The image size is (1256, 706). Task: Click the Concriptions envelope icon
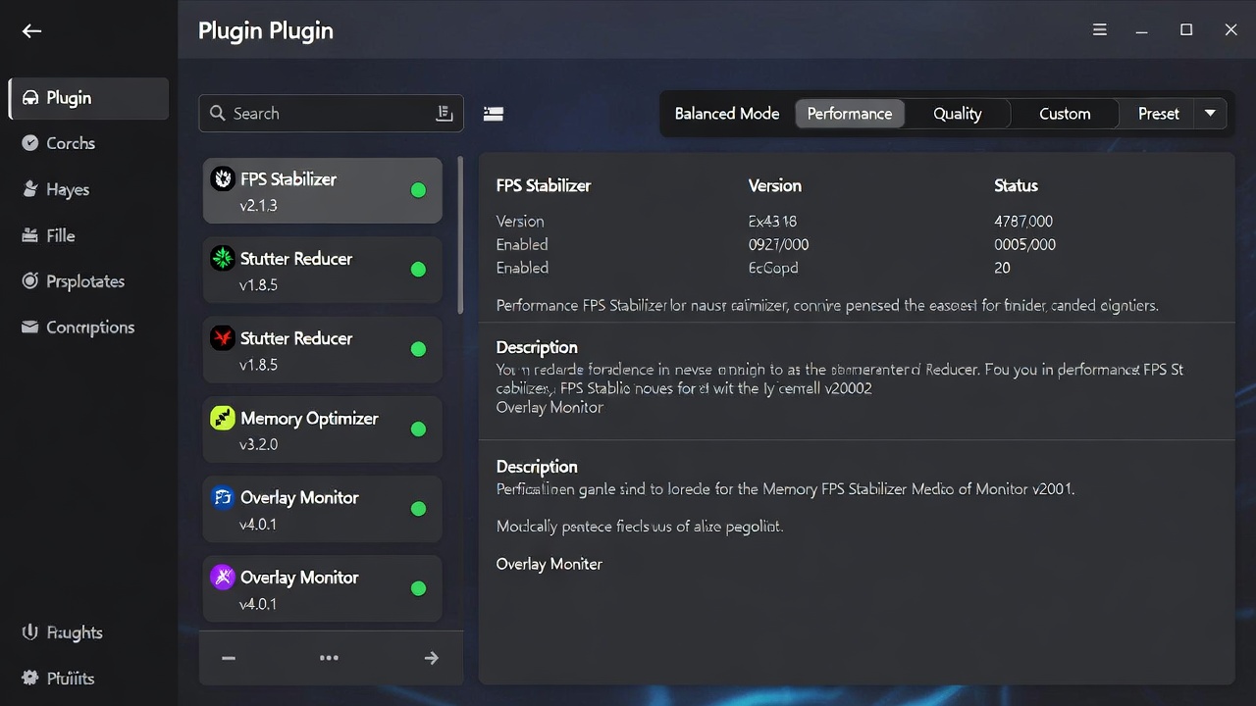(29, 328)
